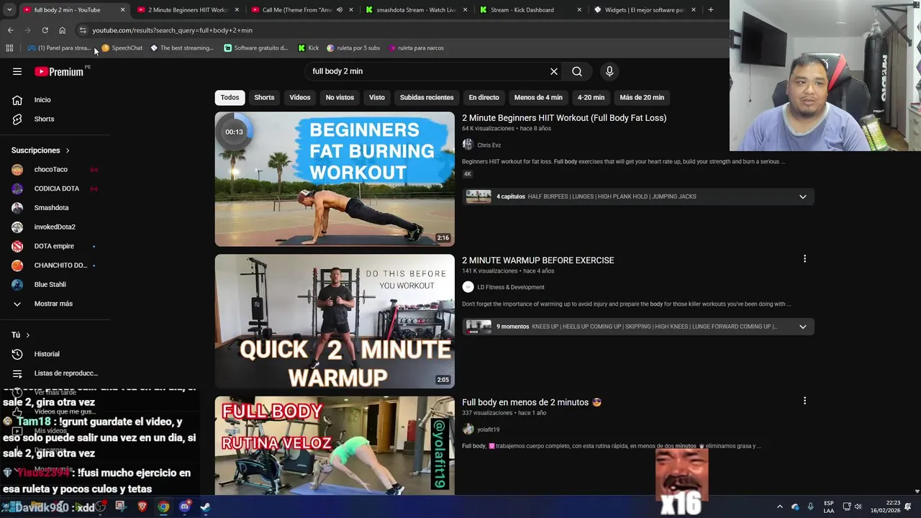Open Discord from the Windows taskbar
The height and width of the screenshot is (518, 921).
coord(185,507)
